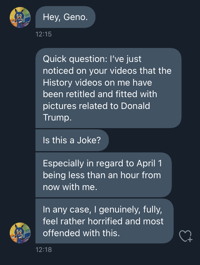Select the 'In any case, I genuinely' message

click(x=105, y=221)
